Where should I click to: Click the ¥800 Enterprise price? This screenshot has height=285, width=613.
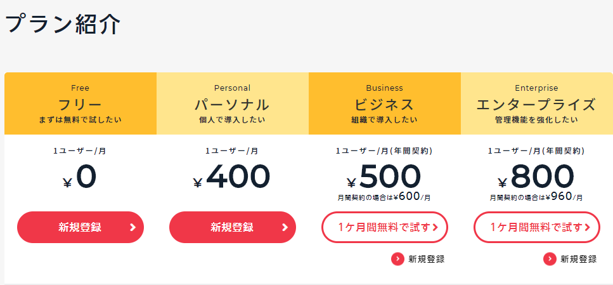tap(536, 177)
